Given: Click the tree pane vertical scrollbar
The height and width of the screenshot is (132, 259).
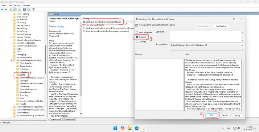Looking at the screenshot, I should point(45,59).
